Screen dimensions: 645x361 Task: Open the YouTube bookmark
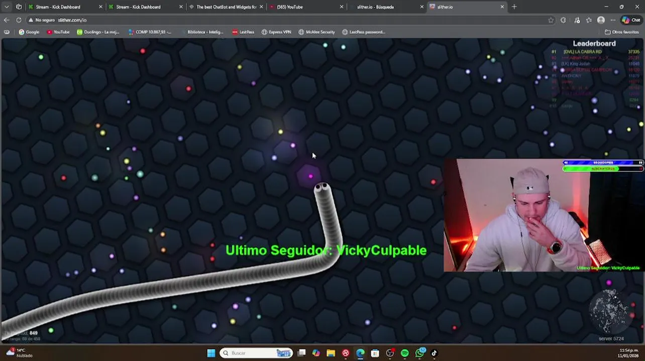pos(58,32)
